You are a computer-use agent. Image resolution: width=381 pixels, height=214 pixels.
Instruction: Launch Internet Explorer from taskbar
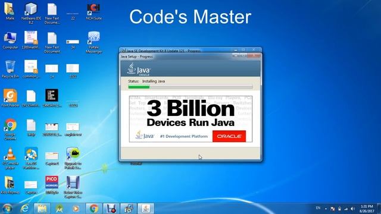(24, 209)
